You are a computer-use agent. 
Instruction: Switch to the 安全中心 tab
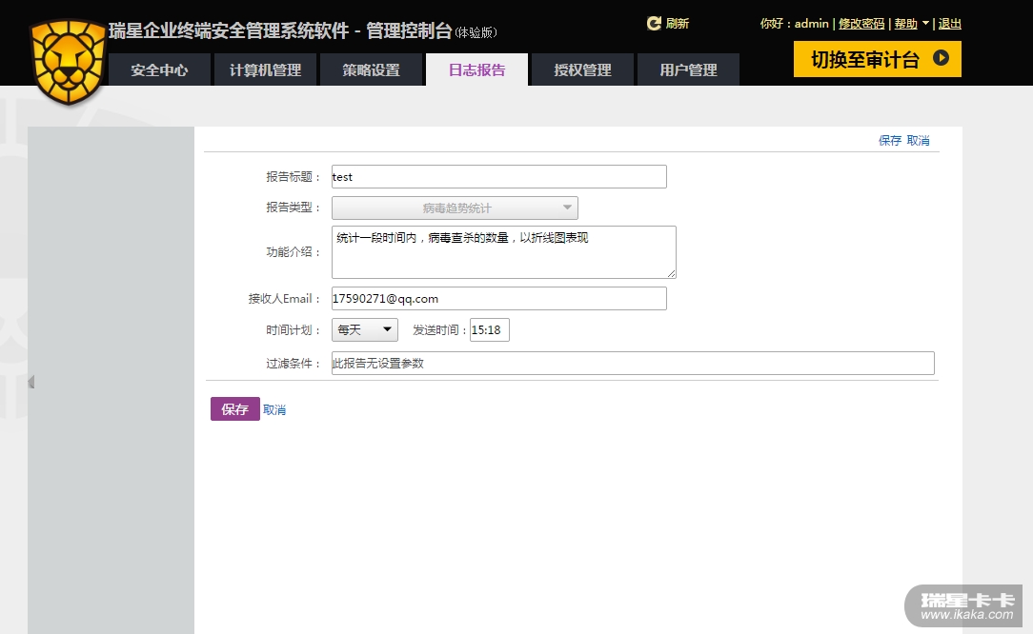point(159,69)
